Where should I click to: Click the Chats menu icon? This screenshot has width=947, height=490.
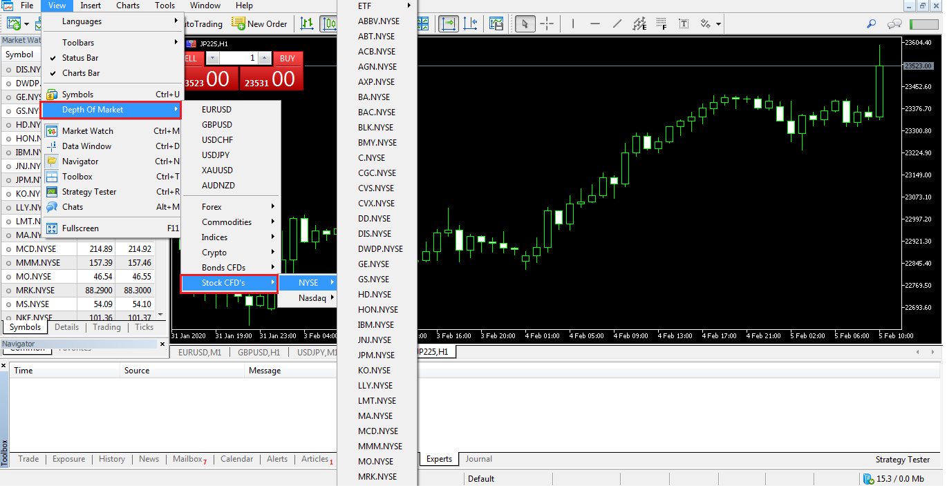click(x=52, y=207)
